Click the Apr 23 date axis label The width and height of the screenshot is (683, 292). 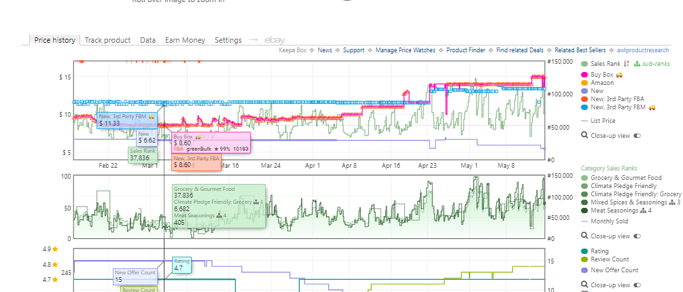click(x=427, y=166)
